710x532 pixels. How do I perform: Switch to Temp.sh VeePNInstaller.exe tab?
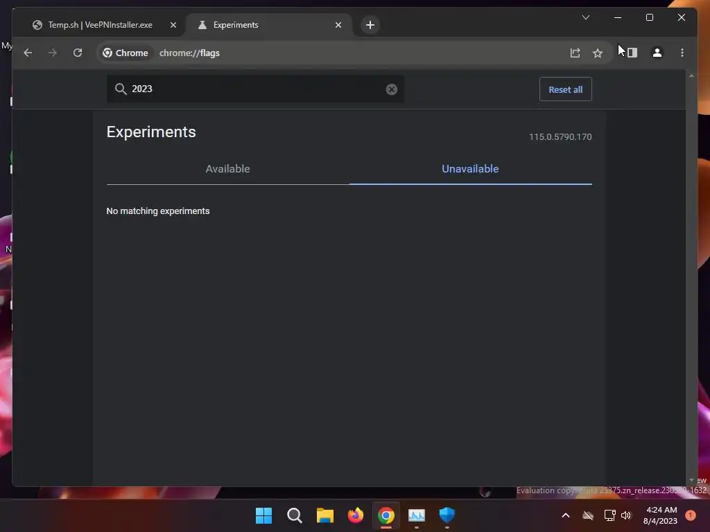tap(100, 25)
